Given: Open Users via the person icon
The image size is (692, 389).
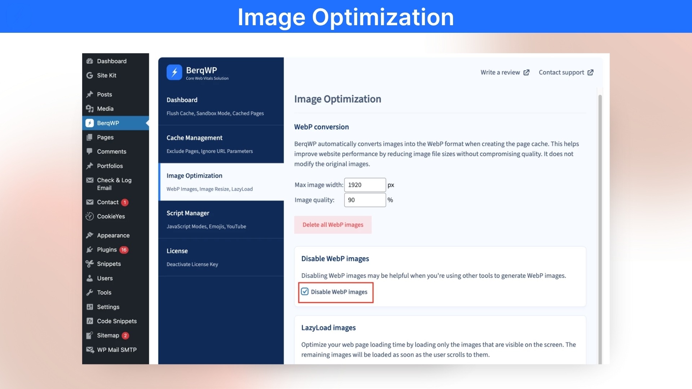Looking at the screenshot, I should click(x=89, y=278).
